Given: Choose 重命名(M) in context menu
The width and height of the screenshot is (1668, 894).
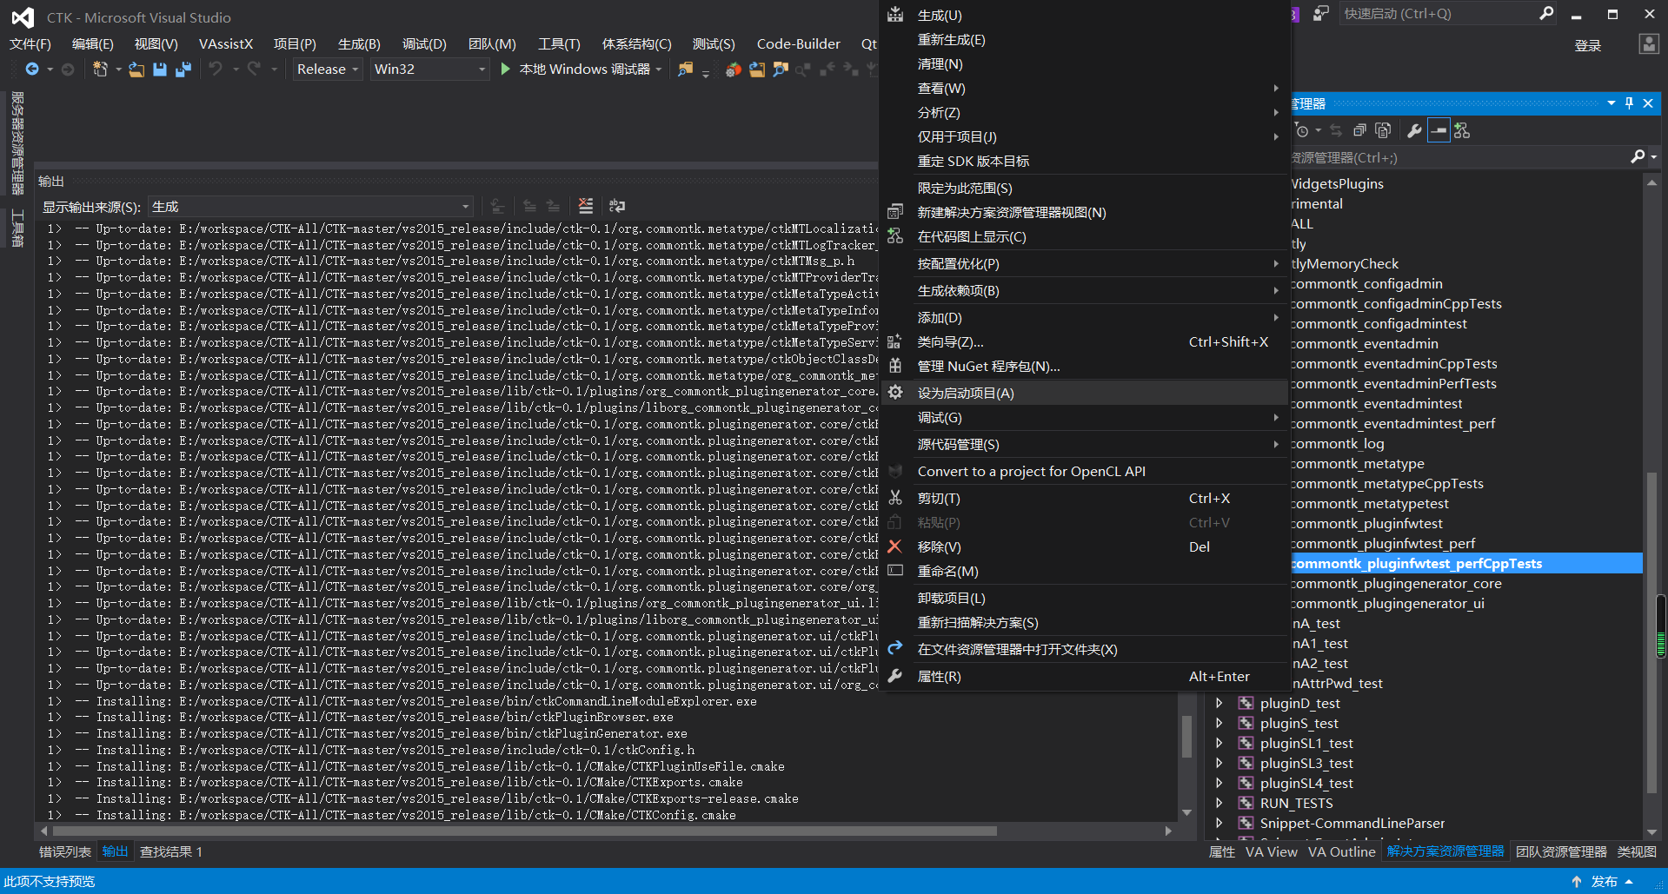Looking at the screenshot, I should tap(1084, 571).
